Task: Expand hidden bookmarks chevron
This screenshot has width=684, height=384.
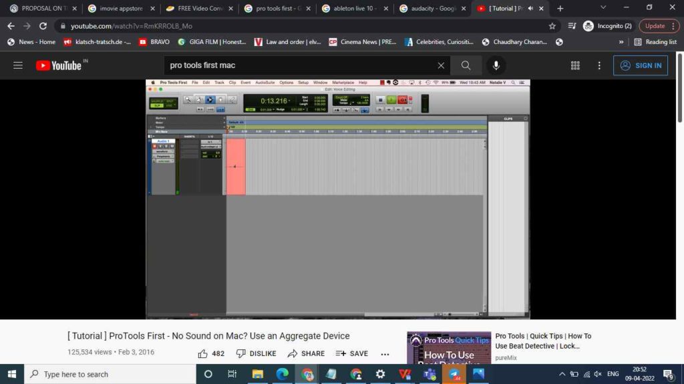Action: pos(621,42)
